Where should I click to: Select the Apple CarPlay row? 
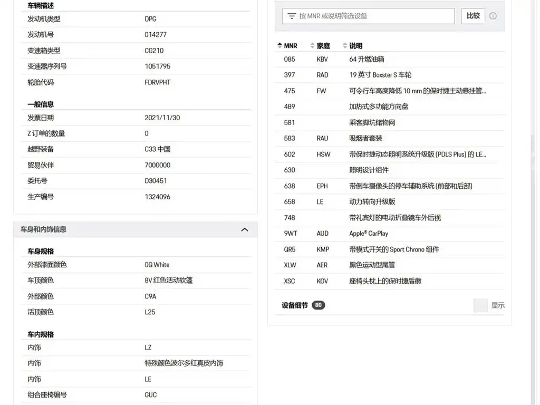pyautogui.click(x=390, y=234)
